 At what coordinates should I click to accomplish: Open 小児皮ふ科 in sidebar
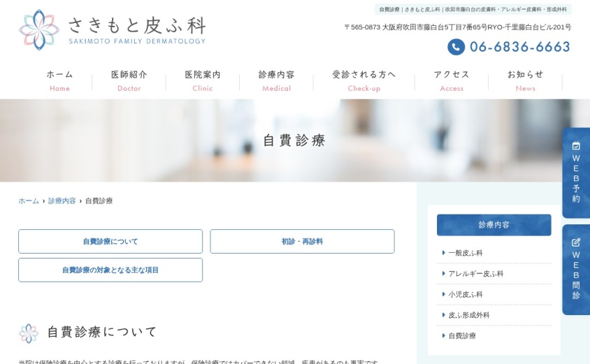click(x=466, y=294)
